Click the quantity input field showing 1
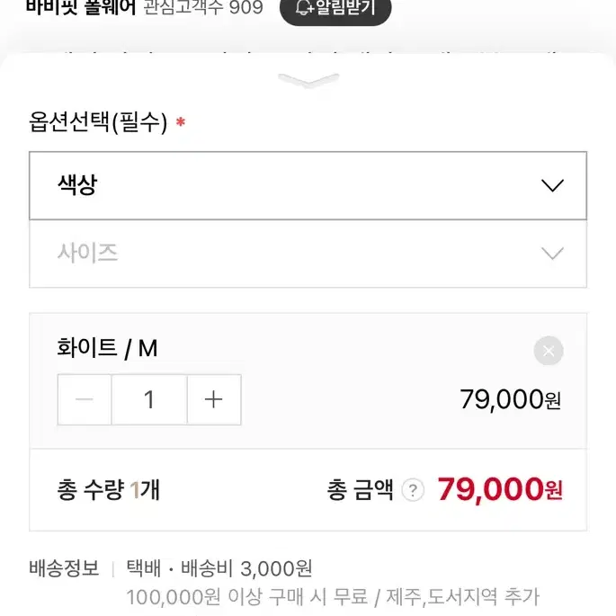 [149, 399]
